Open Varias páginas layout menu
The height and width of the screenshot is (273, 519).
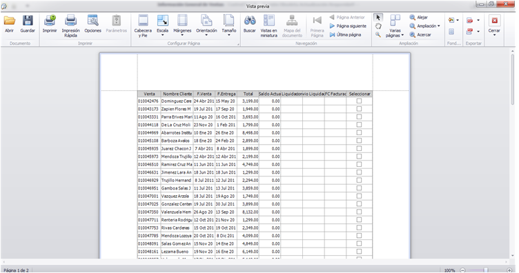395,26
